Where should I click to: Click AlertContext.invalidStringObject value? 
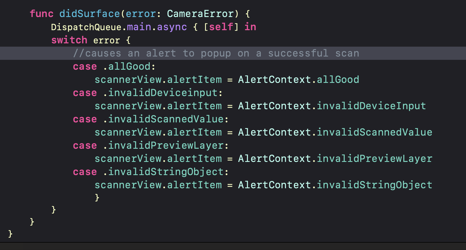tap(335, 185)
